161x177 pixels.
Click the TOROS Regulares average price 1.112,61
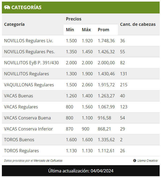click(x=106, y=151)
